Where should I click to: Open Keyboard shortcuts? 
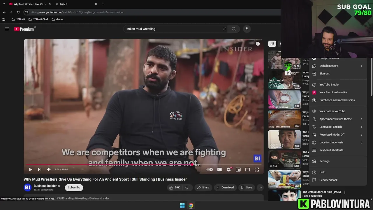pyautogui.click(x=338, y=150)
